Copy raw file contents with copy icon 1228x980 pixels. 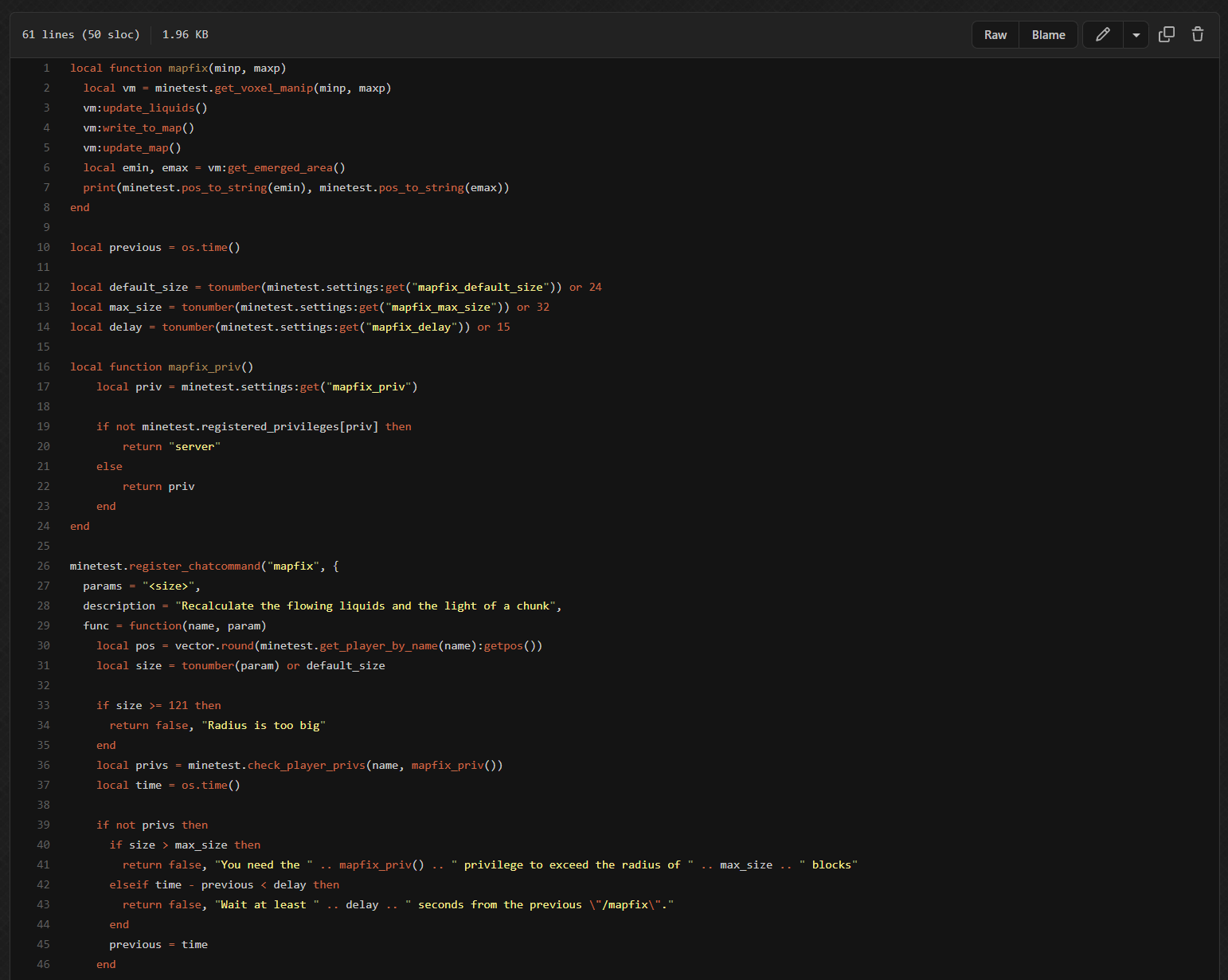1166,34
